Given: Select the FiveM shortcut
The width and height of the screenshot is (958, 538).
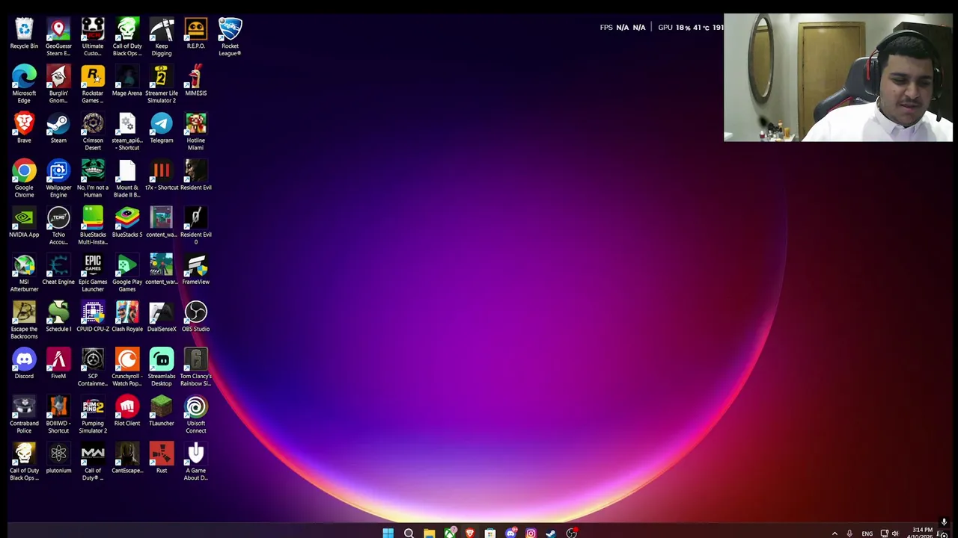Looking at the screenshot, I should click(x=58, y=364).
